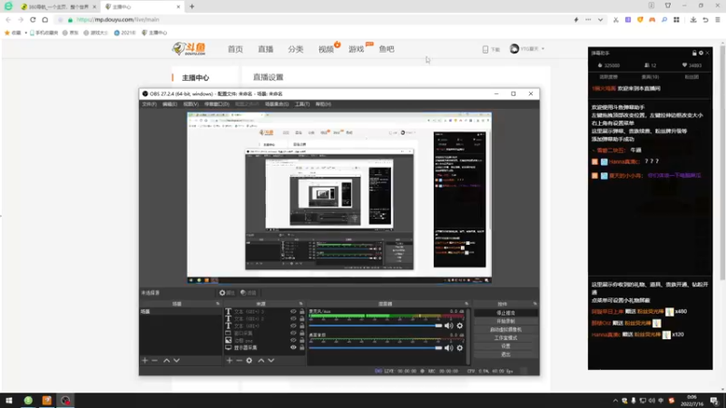Remove the selected source with minus icon
This screenshot has width=726, height=408.
point(239,360)
